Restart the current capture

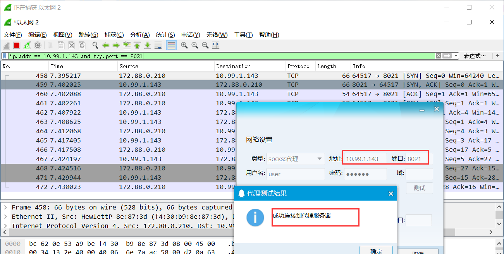point(27,45)
